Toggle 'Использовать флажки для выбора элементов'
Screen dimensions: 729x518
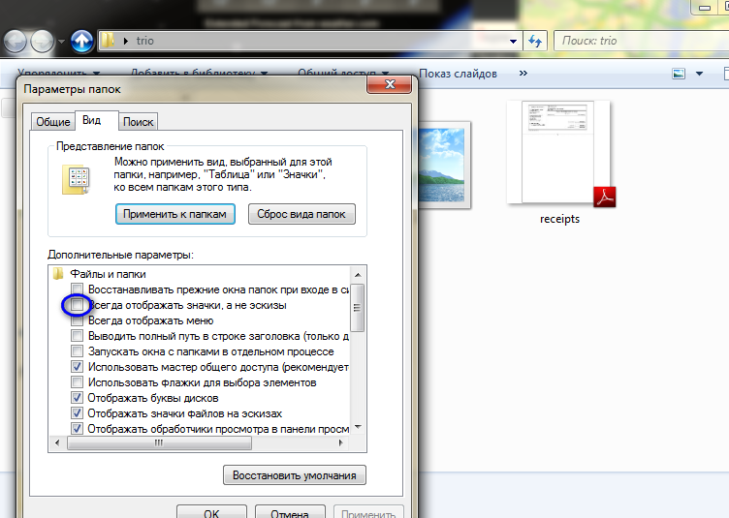click(x=77, y=382)
